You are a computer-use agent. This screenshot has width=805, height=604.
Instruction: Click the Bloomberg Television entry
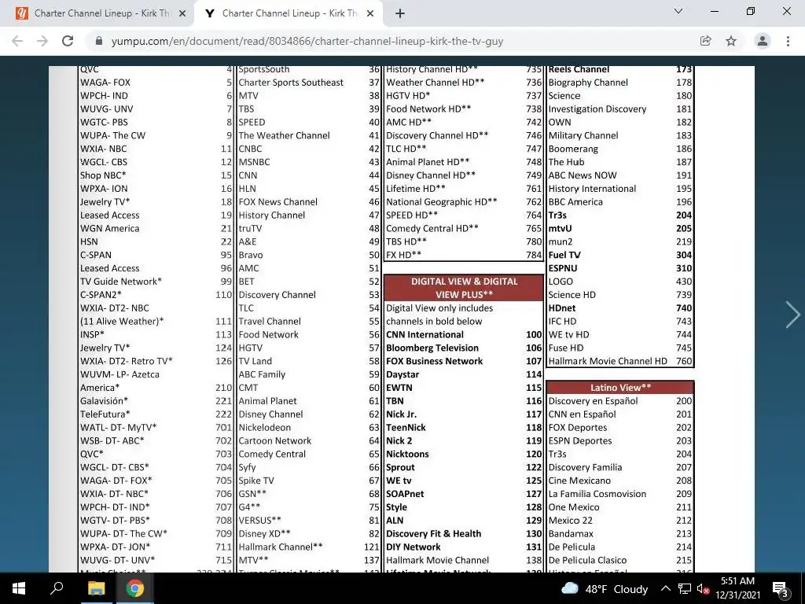click(432, 348)
